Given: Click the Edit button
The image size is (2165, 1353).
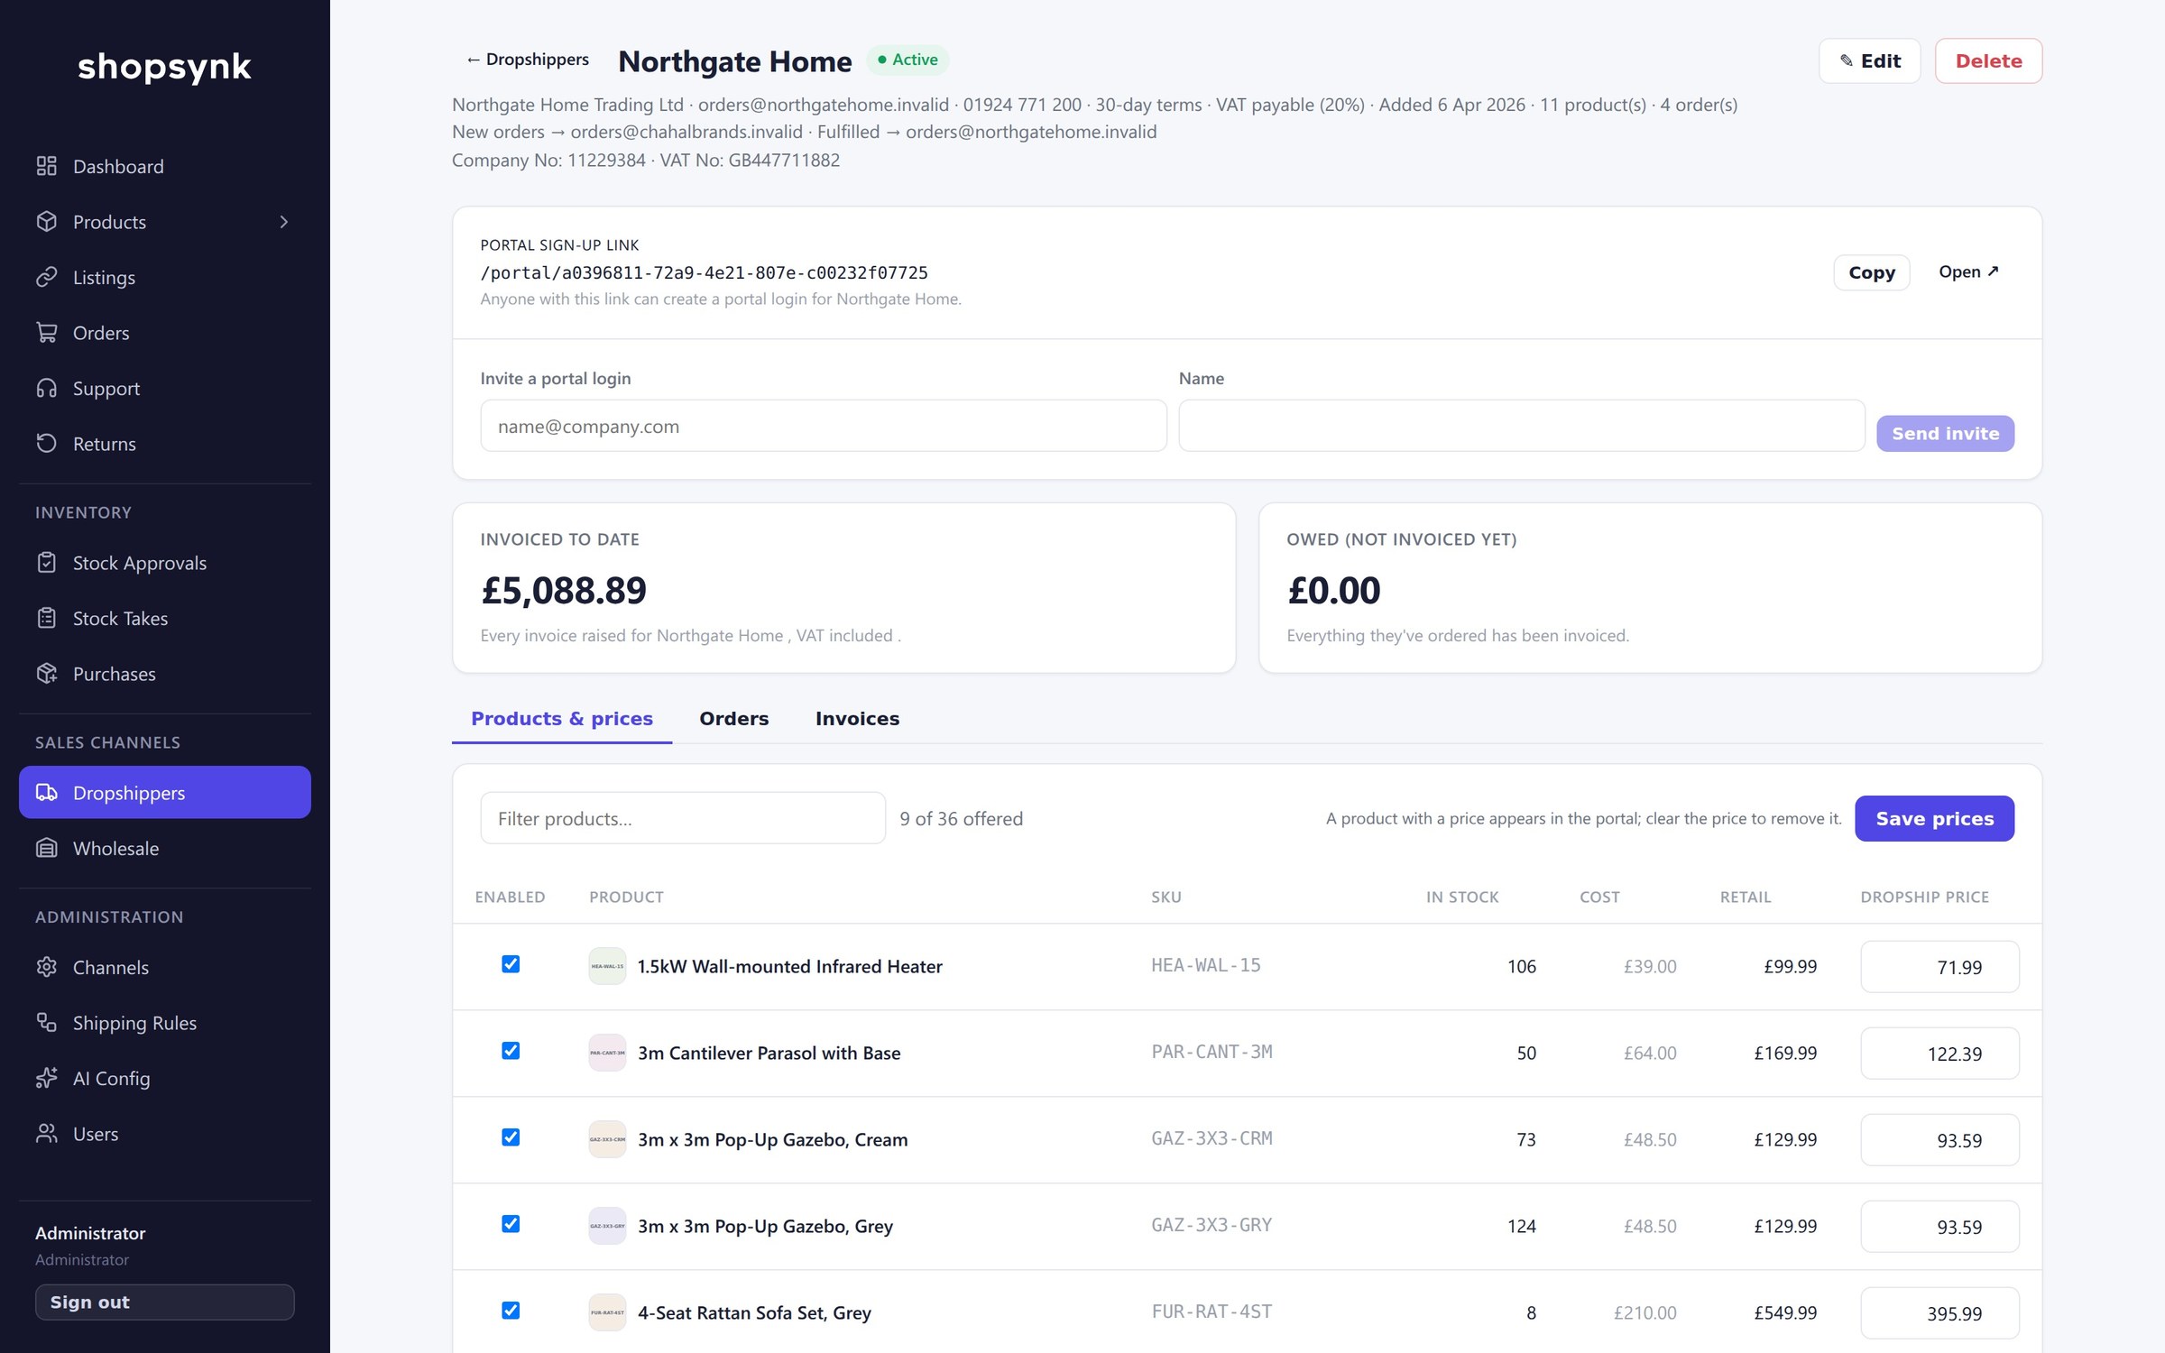Looking at the screenshot, I should click(x=1869, y=60).
